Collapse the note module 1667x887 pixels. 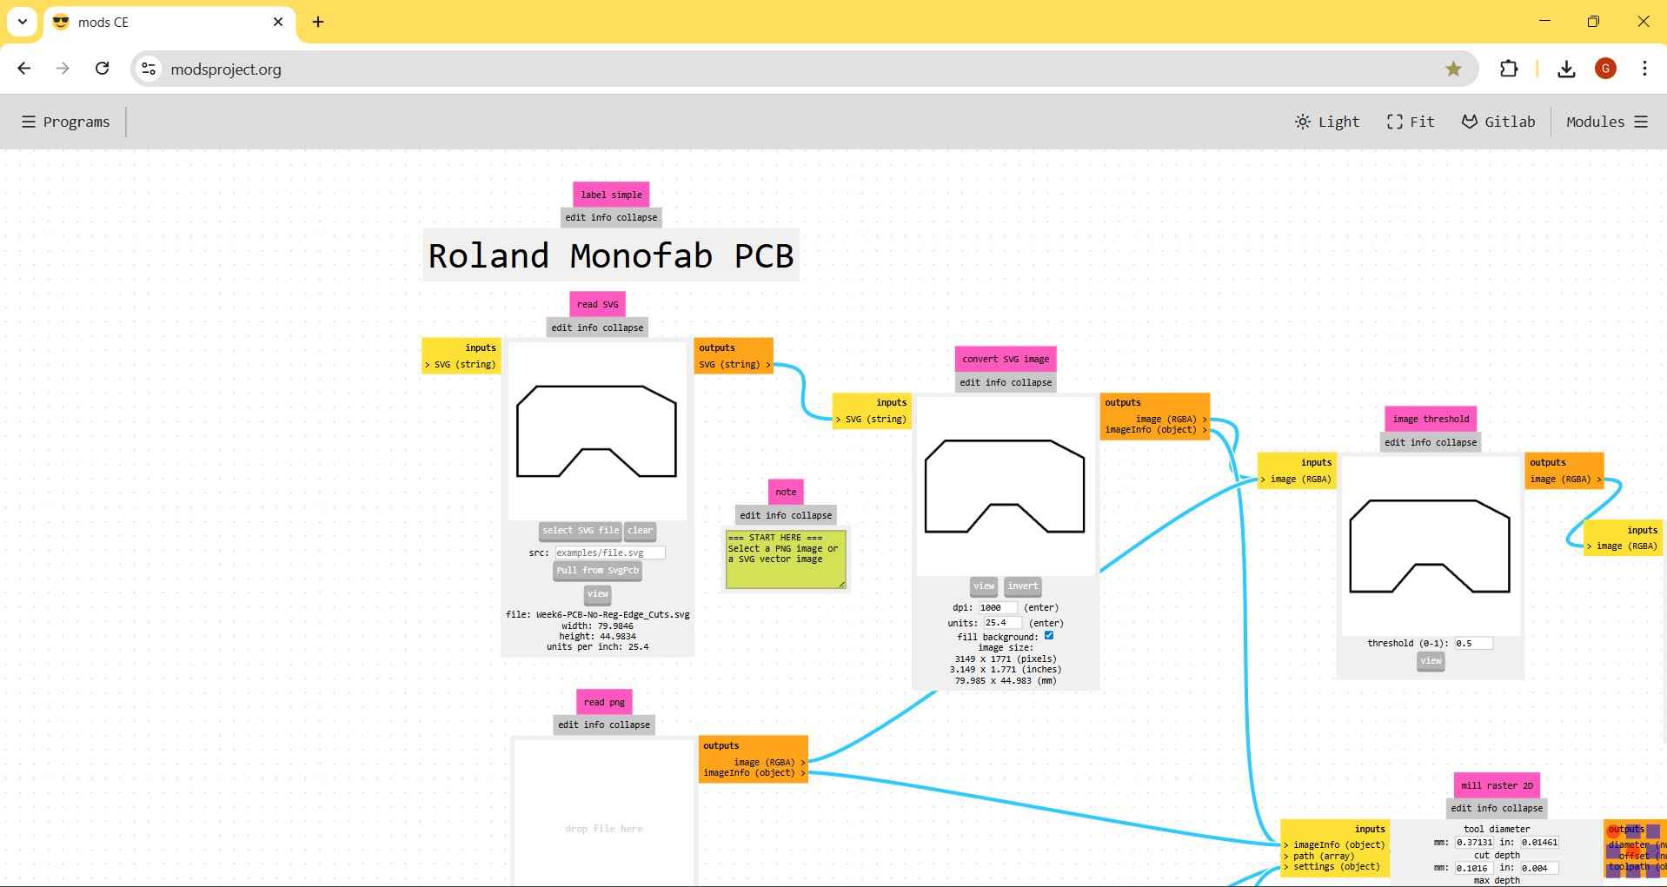coord(811,515)
